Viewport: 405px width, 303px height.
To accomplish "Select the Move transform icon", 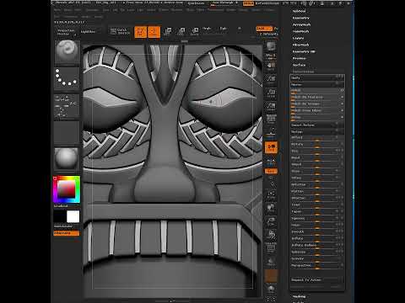I will [168, 31].
